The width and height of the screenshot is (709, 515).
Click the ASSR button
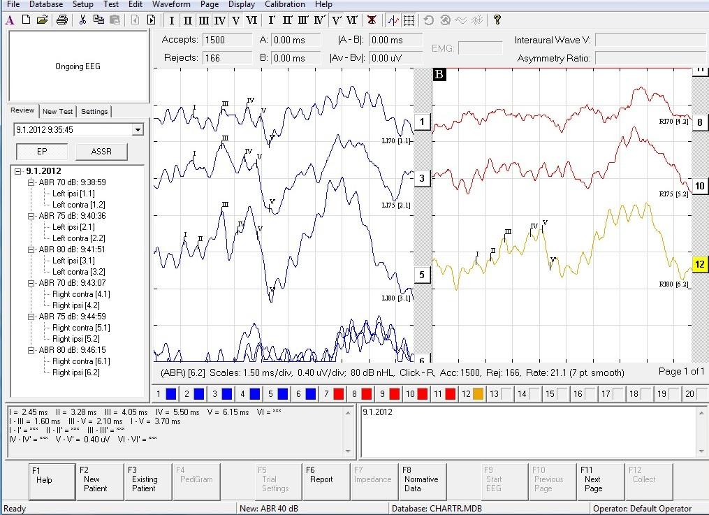point(101,152)
